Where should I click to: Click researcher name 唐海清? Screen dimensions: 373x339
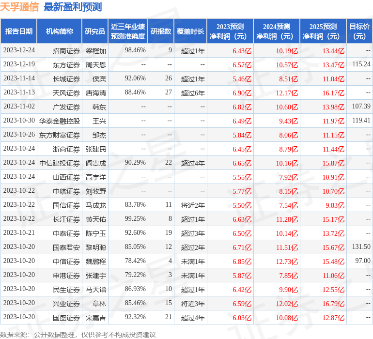(96, 93)
